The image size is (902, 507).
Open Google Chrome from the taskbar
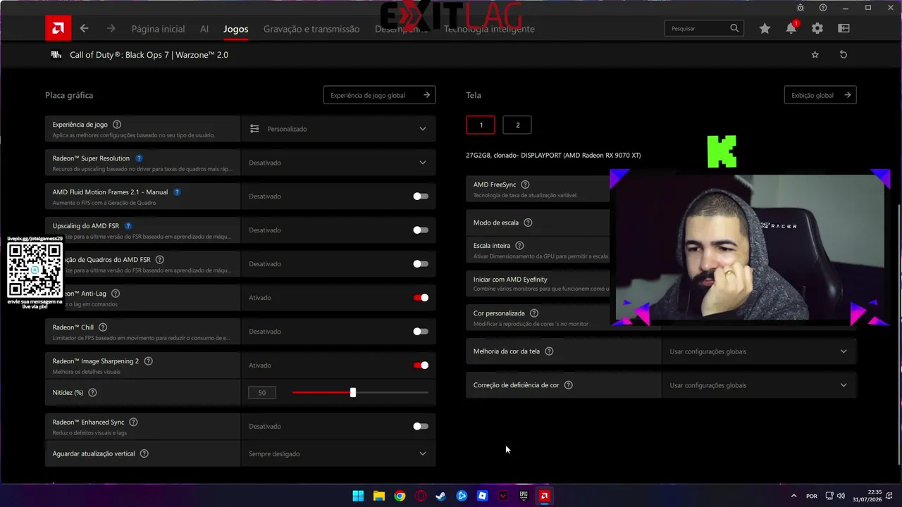[x=400, y=496]
